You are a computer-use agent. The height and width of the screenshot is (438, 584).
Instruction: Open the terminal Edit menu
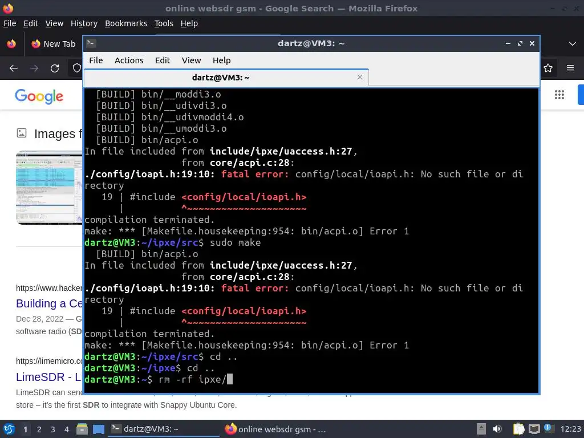163,60
